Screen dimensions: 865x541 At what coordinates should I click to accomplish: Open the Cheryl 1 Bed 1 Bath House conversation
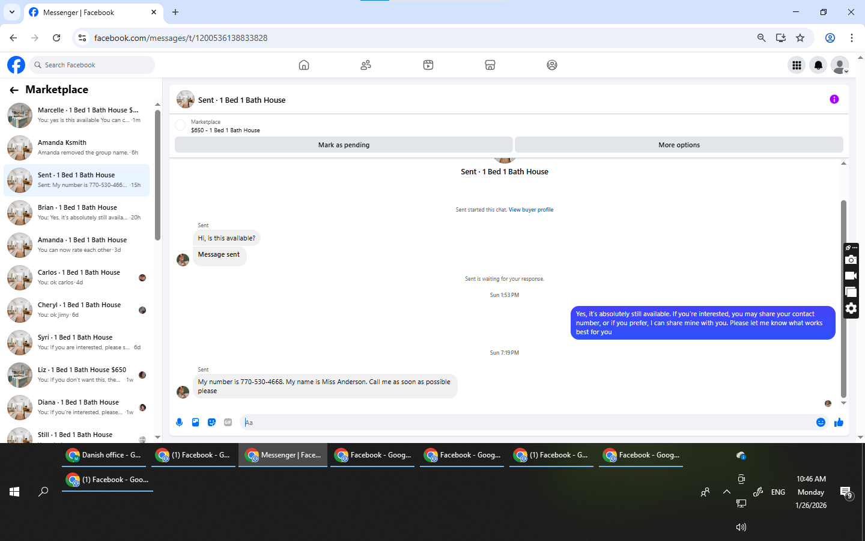pyautogui.click(x=77, y=310)
